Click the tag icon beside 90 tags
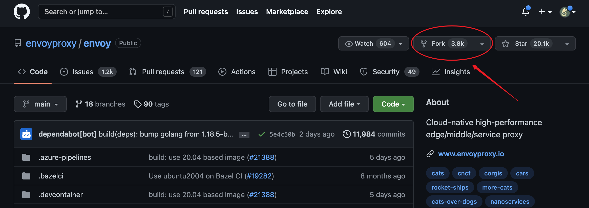The width and height of the screenshot is (589, 208). 138,104
